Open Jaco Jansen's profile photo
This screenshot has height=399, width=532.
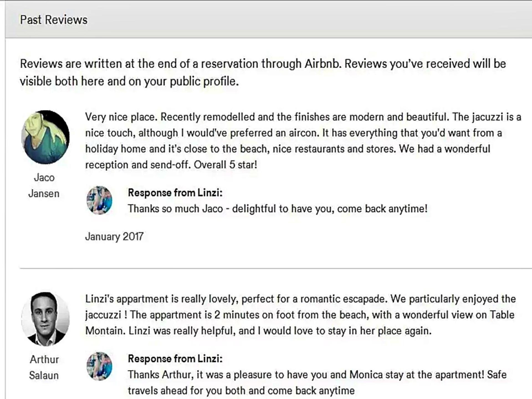pos(45,137)
